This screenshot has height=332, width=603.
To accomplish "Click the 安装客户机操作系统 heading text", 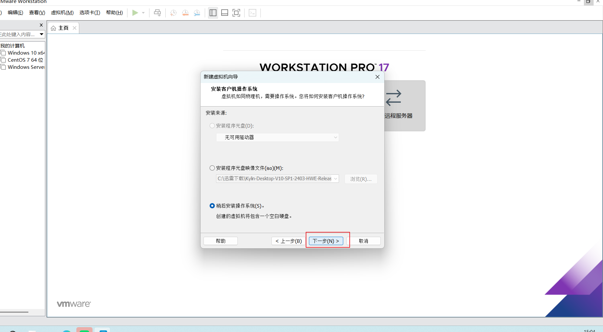I will 234,89.
